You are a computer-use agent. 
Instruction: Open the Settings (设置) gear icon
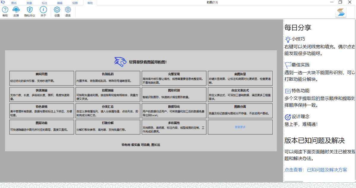pyautogui.click(x=57, y=12)
